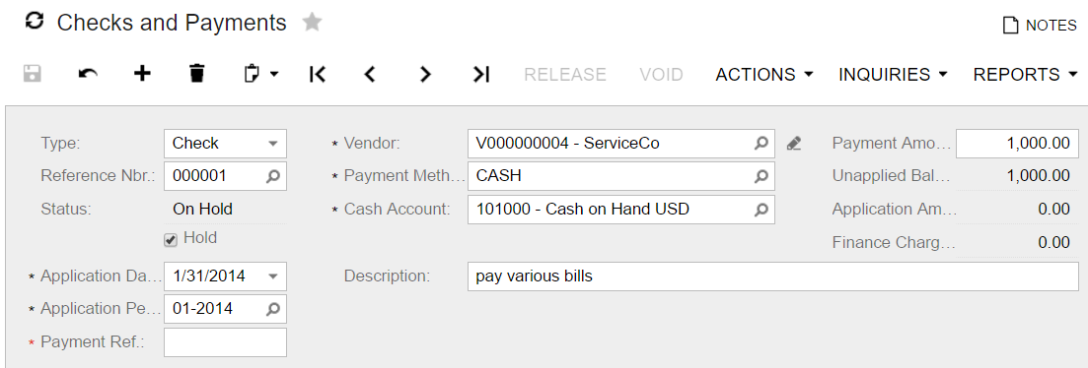
Task: Click the Release button
Action: point(565,74)
